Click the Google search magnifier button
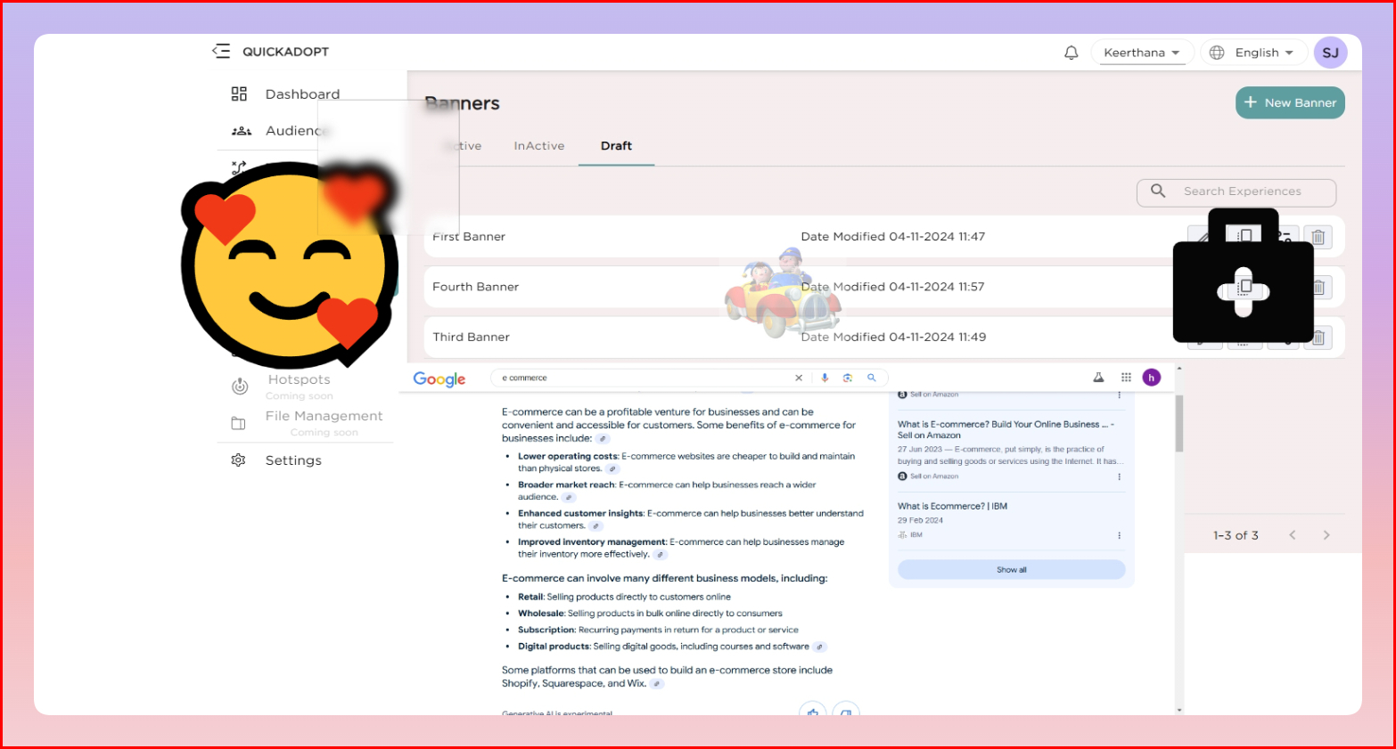The width and height of the screenshot is (1396, 749). click(872, 378)
